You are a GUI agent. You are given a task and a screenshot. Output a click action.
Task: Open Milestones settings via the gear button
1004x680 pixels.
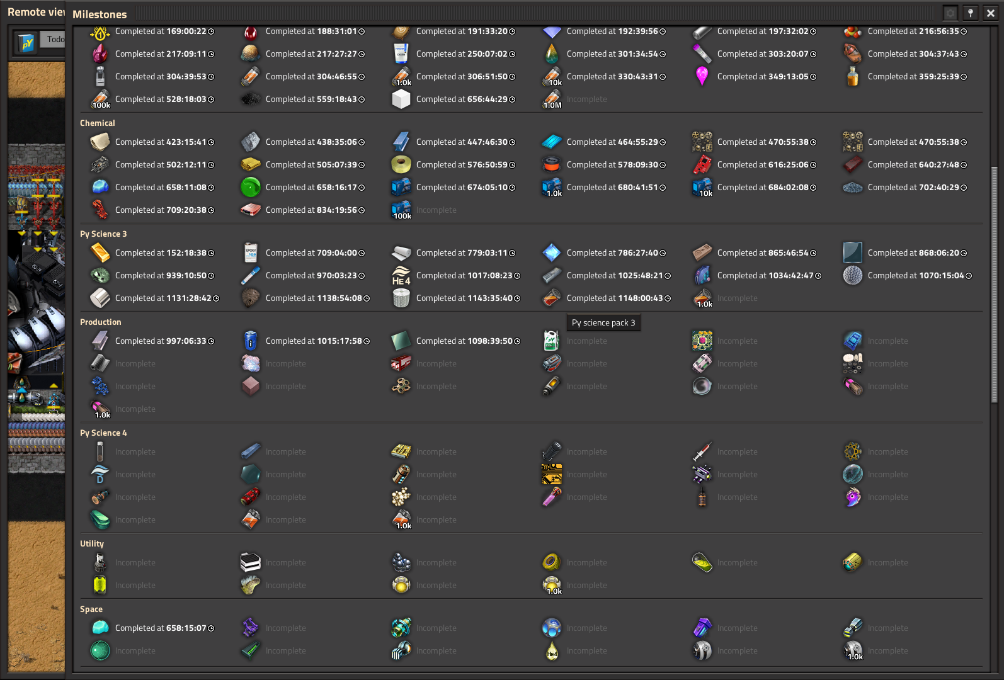point(950,13)
